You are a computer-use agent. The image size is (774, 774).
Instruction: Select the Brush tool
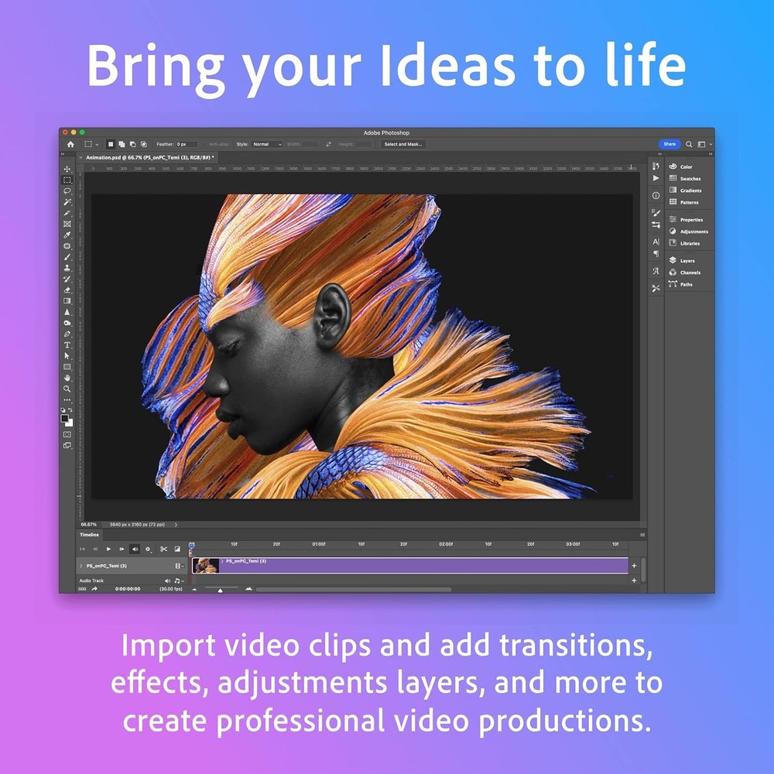[x=67, y=255]
